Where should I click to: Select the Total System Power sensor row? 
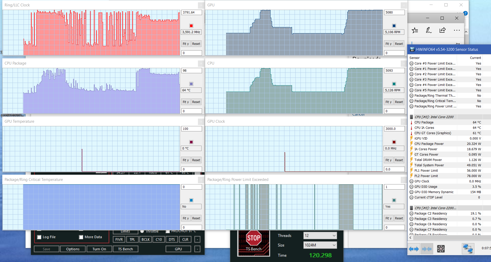pyautogui.click(x=445, y=165)
